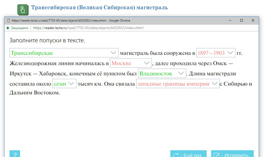
Task: Click the green padlock security icon
Action: coord(8,28)
